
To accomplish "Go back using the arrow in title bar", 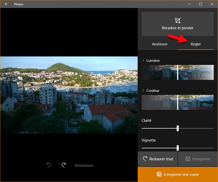I will tap(6, 4).
